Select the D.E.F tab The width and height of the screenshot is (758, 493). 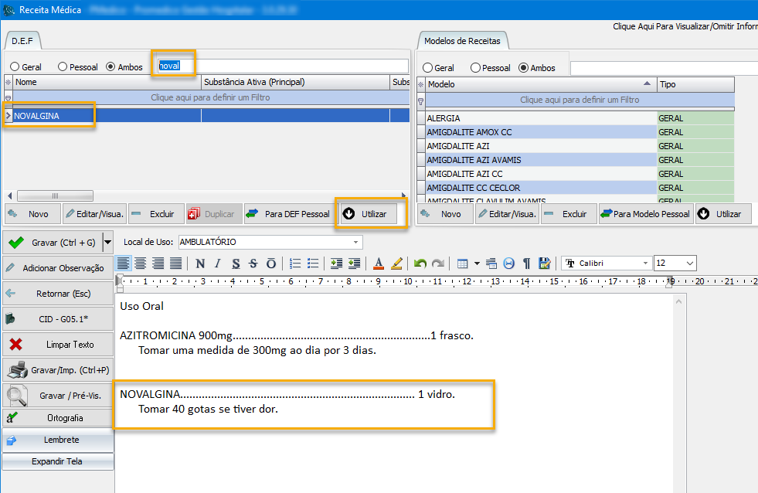tap(22, 41)
